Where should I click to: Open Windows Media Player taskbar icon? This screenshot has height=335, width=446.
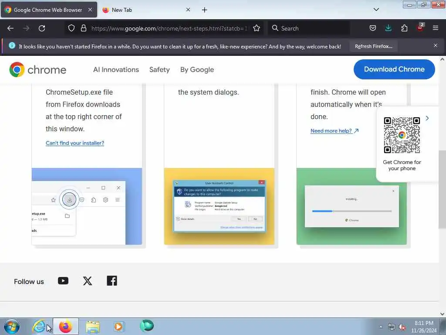119,326
